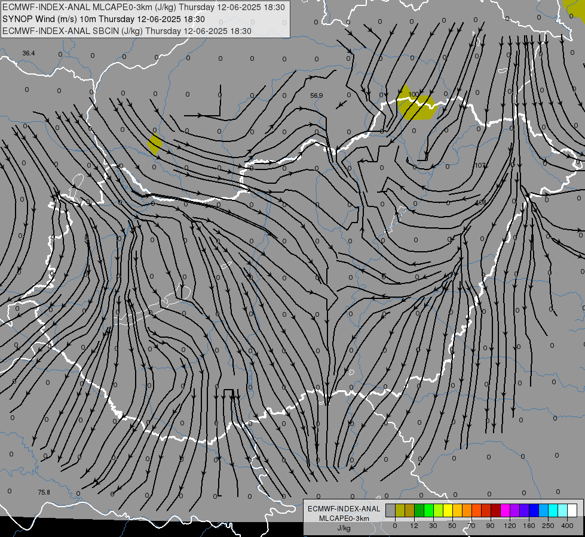Click the 56.9 value on the map
585x537 pixels.
click(x=316, y=96)
